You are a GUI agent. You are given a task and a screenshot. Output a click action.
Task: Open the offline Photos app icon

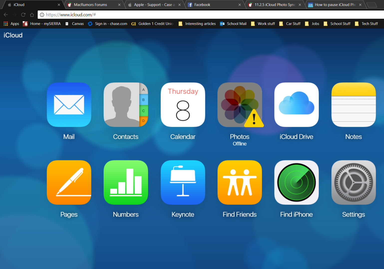click(240, 105)
